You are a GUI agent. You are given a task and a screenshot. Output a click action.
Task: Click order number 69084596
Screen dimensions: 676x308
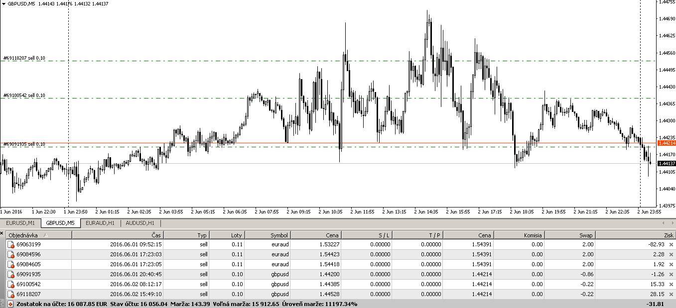(x=28, y=254)
